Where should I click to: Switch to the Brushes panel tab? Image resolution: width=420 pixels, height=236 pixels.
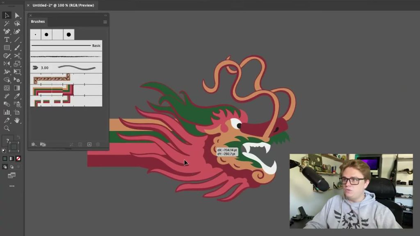tap(38, 21)
